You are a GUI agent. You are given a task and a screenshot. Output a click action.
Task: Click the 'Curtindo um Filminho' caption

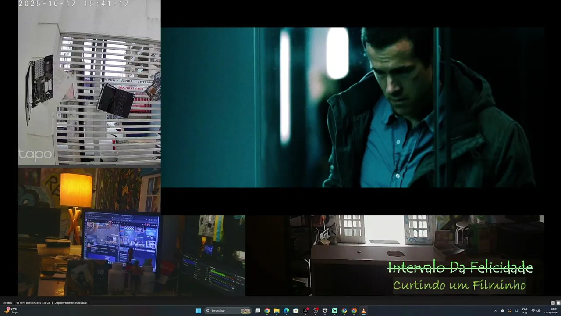tap(459, 285)
